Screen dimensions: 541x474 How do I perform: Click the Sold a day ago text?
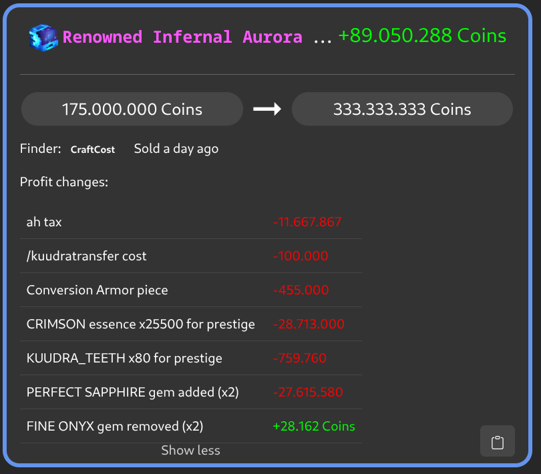pos(176,149)
